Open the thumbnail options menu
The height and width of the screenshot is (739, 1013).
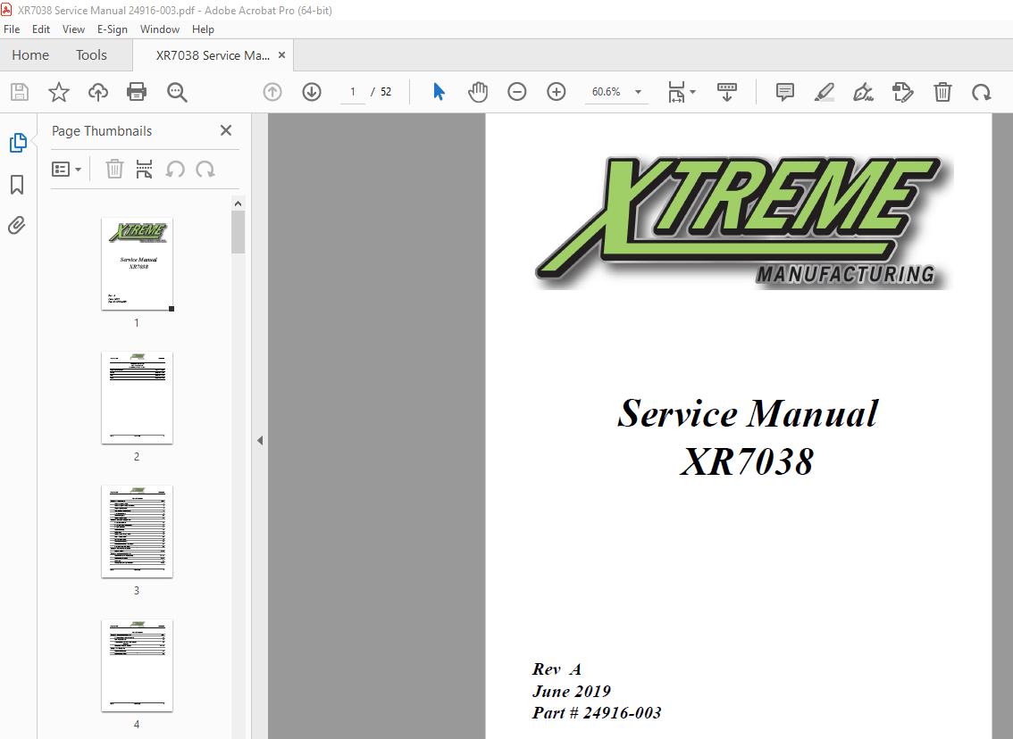click(x=67, y=169)
